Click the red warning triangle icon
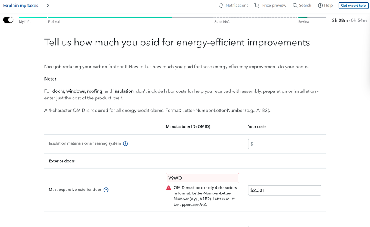Image resolution: width=370 pixels, height=227 pixels. [169, 188]
